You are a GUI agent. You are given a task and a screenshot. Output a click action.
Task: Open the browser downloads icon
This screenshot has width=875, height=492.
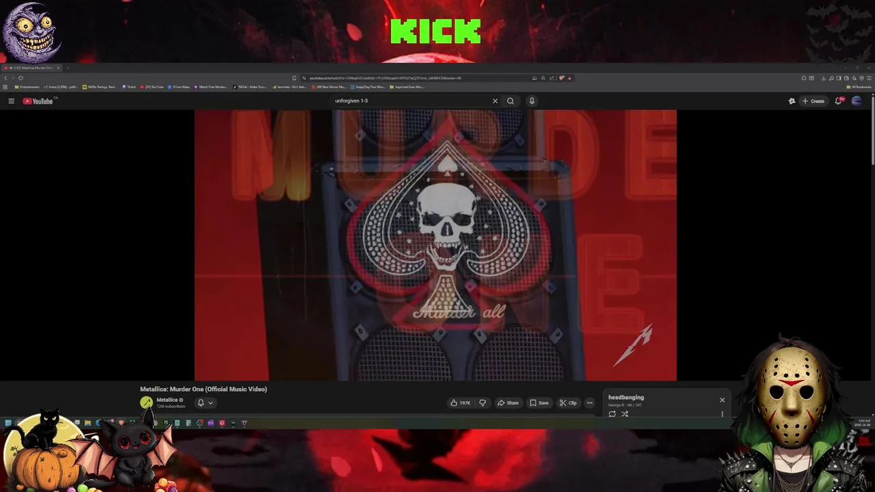click(x=823, y=78)
